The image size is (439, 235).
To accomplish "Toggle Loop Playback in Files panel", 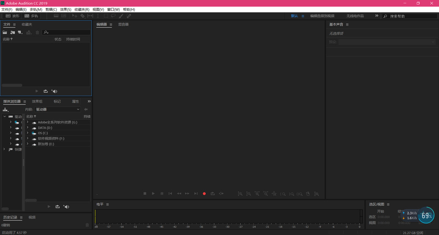I will [x=46, y=91].
